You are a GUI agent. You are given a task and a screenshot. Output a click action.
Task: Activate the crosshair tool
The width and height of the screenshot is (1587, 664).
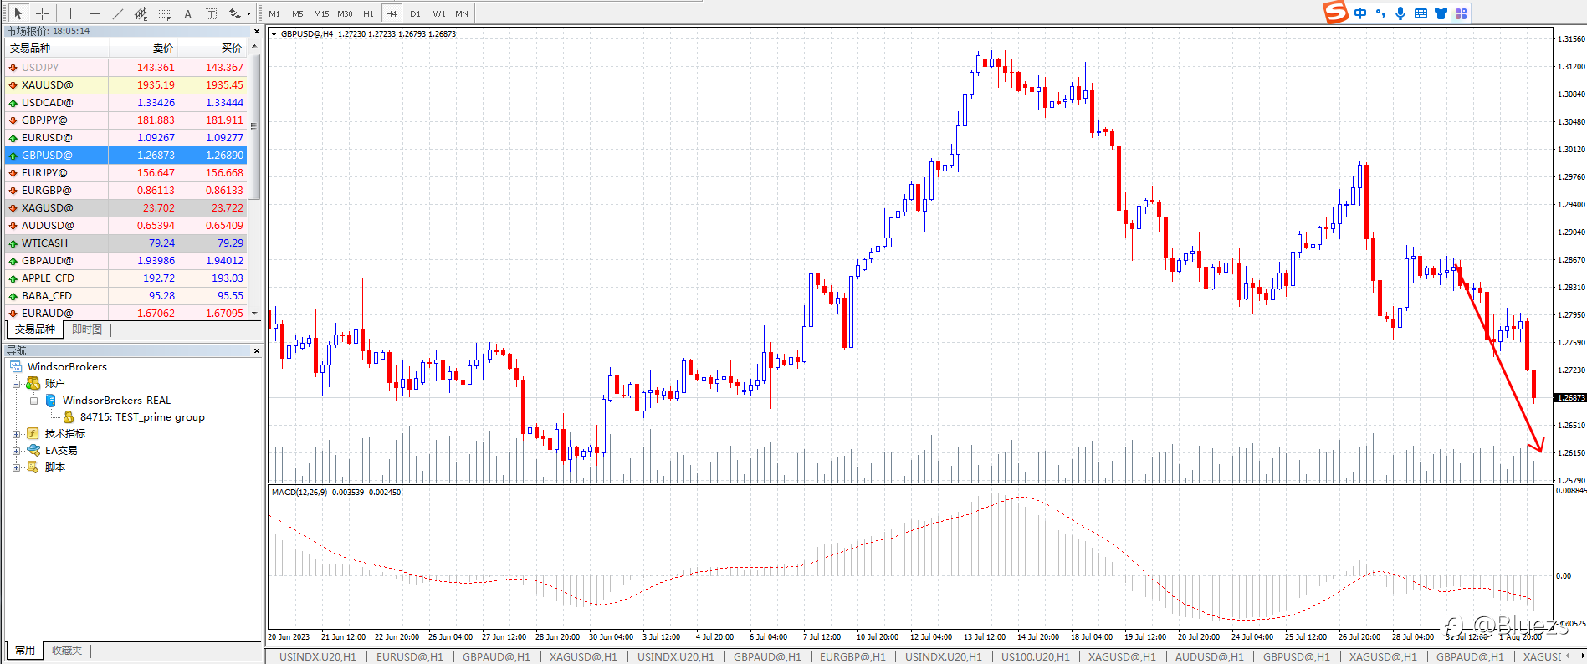[x=42, y=13]
